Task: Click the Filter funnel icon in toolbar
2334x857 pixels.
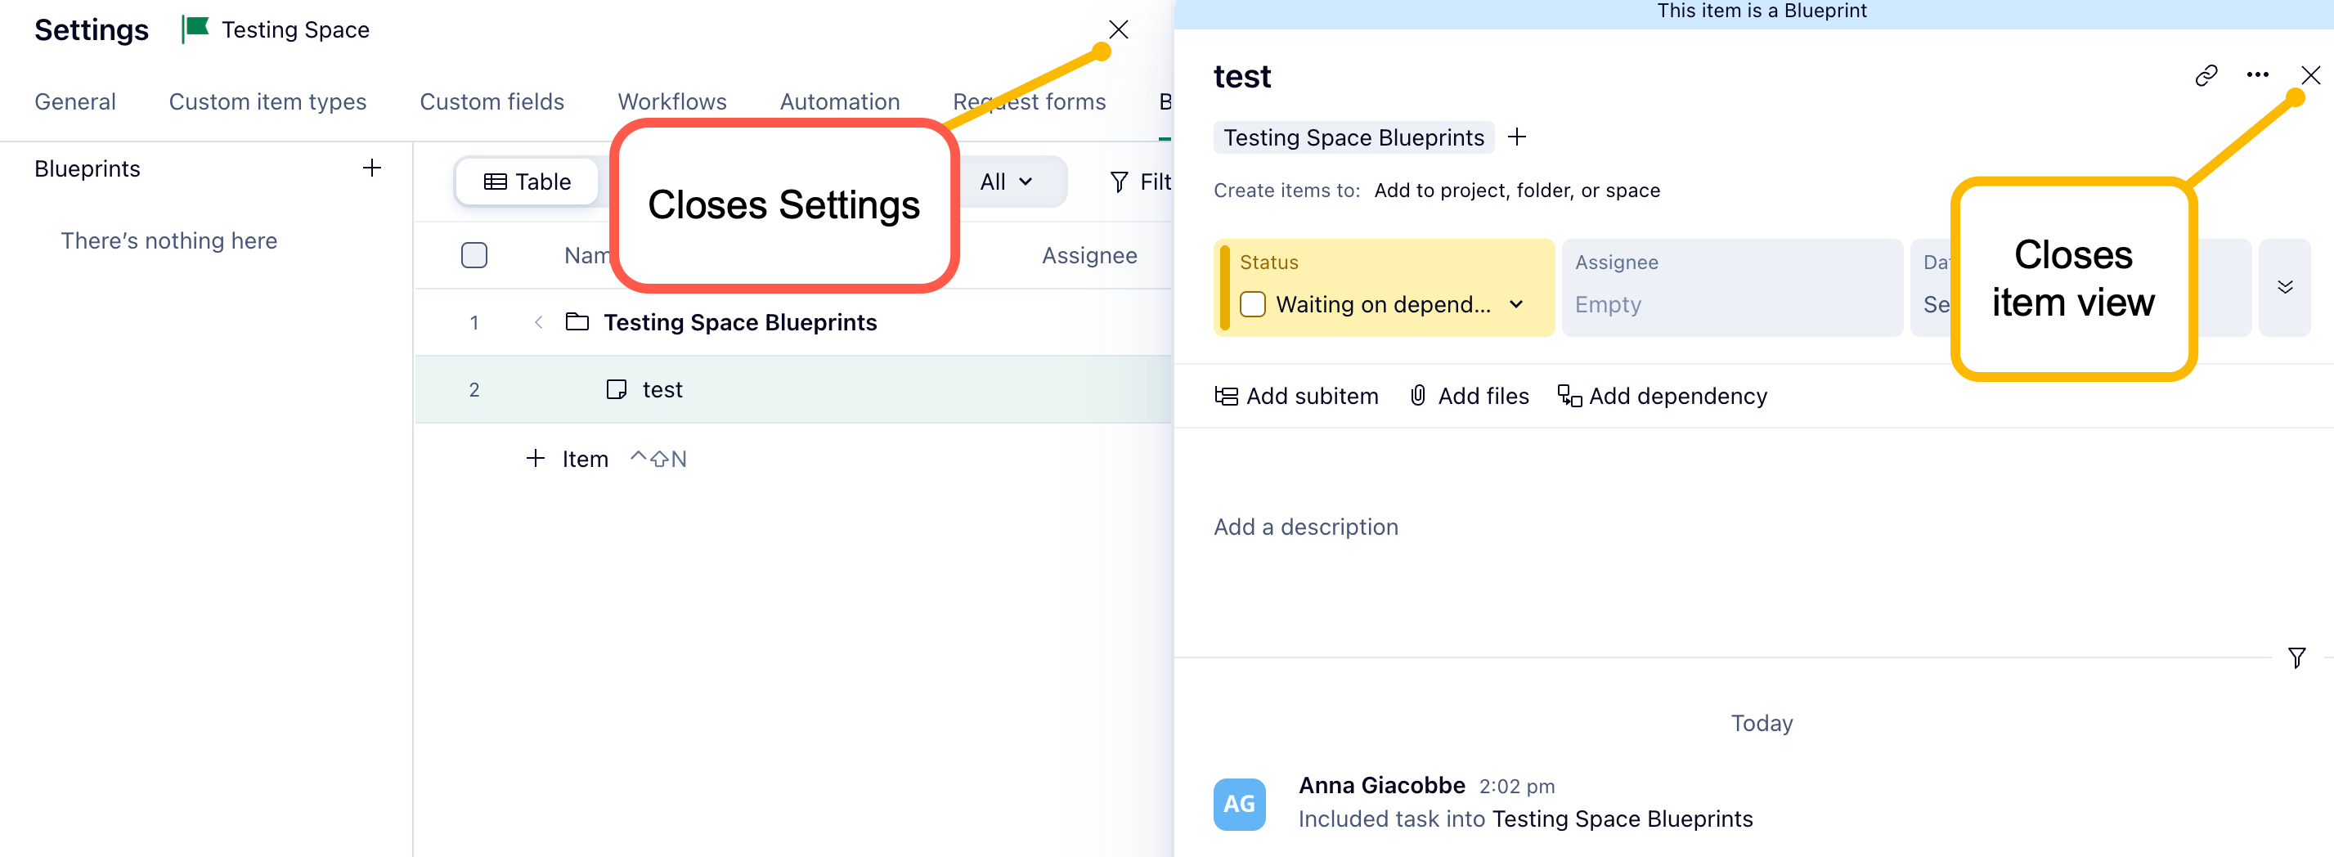Action: pyautogui.click(x=1119, y=182)
